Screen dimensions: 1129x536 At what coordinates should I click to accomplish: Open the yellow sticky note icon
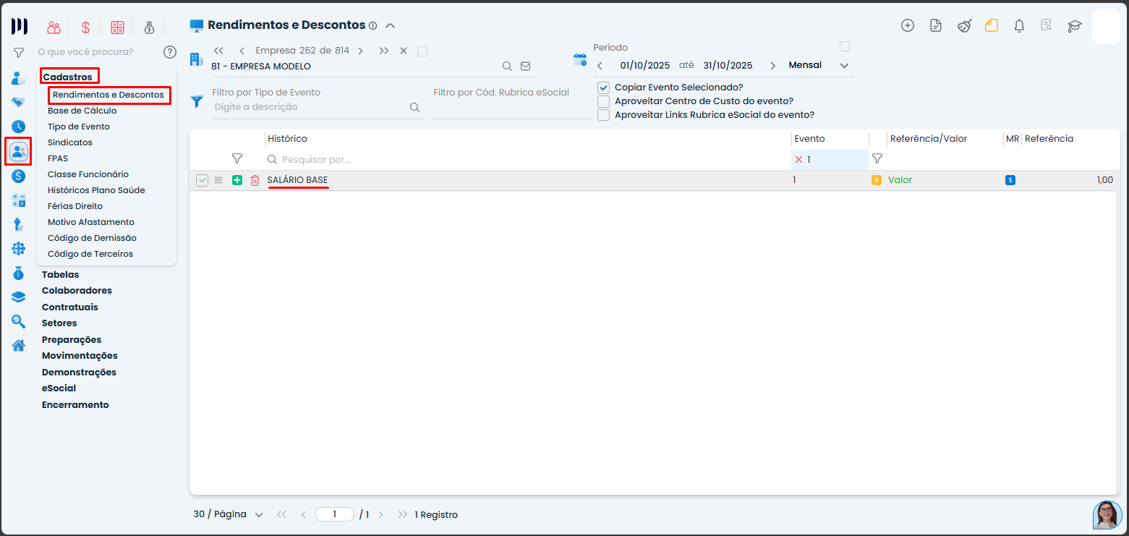[x=992, y=26]
